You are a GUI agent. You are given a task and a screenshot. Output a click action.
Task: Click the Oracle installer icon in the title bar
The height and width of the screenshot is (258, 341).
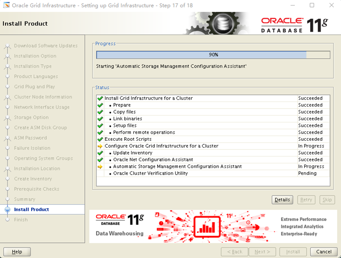pos(7,5)
